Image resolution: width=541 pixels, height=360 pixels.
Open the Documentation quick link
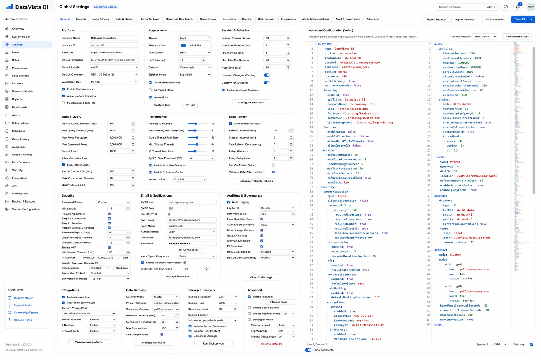point(24,298)
